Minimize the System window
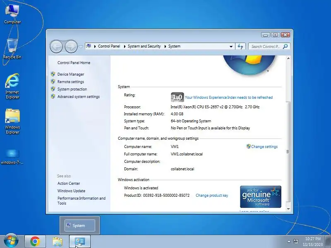This screenshot has width=331, height=248. click(x=265, y=35)
